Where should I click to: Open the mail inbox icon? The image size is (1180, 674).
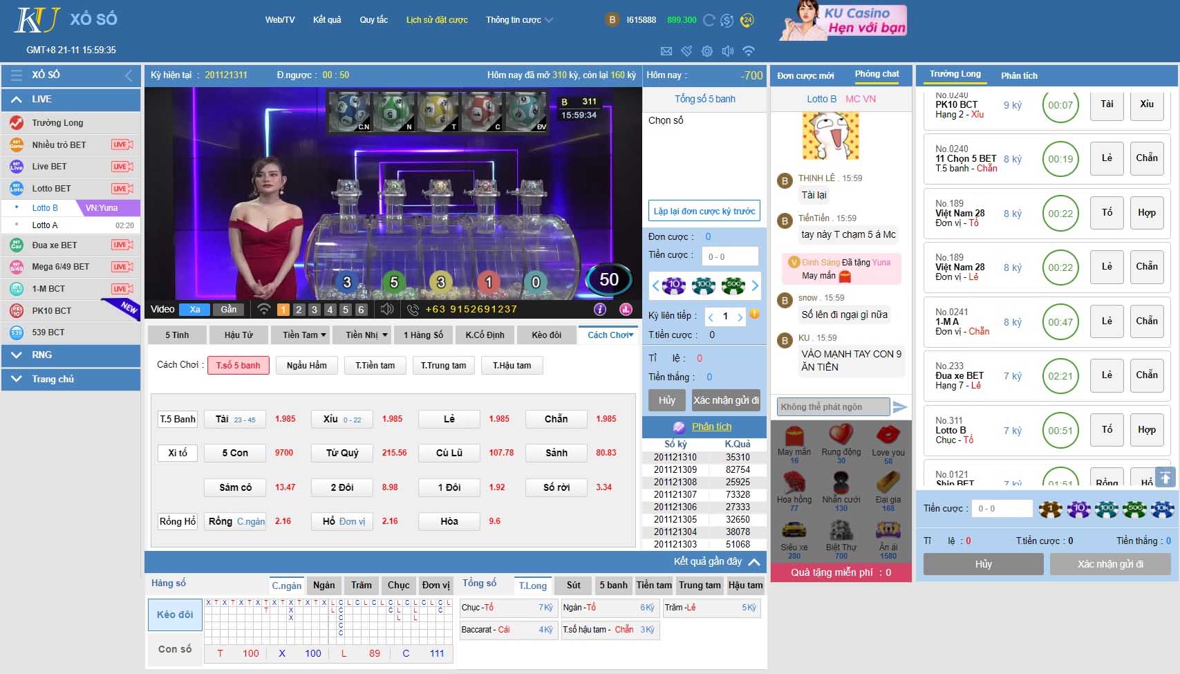tap(666, 51)
